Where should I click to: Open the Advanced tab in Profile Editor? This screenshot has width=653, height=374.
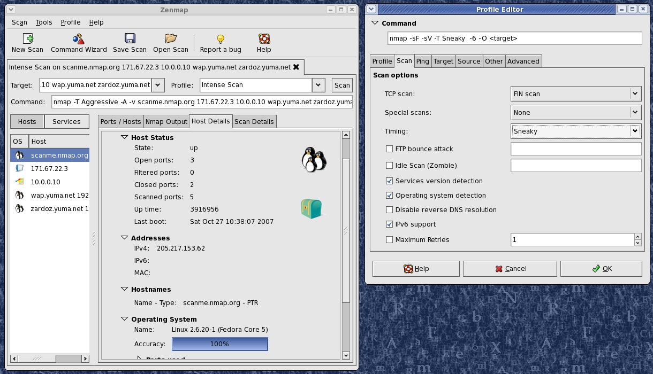pos(523,61)
